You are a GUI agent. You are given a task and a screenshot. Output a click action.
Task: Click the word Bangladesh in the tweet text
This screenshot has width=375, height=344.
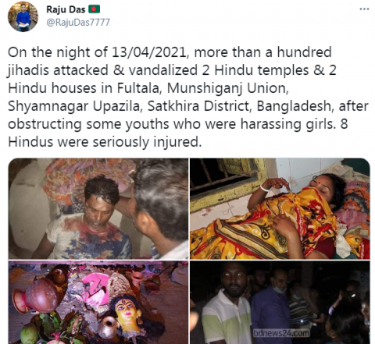(x=294, y=106)
